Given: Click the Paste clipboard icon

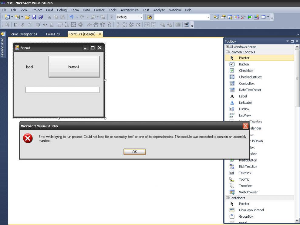Looking at the screenshot, I should point(63,17).
